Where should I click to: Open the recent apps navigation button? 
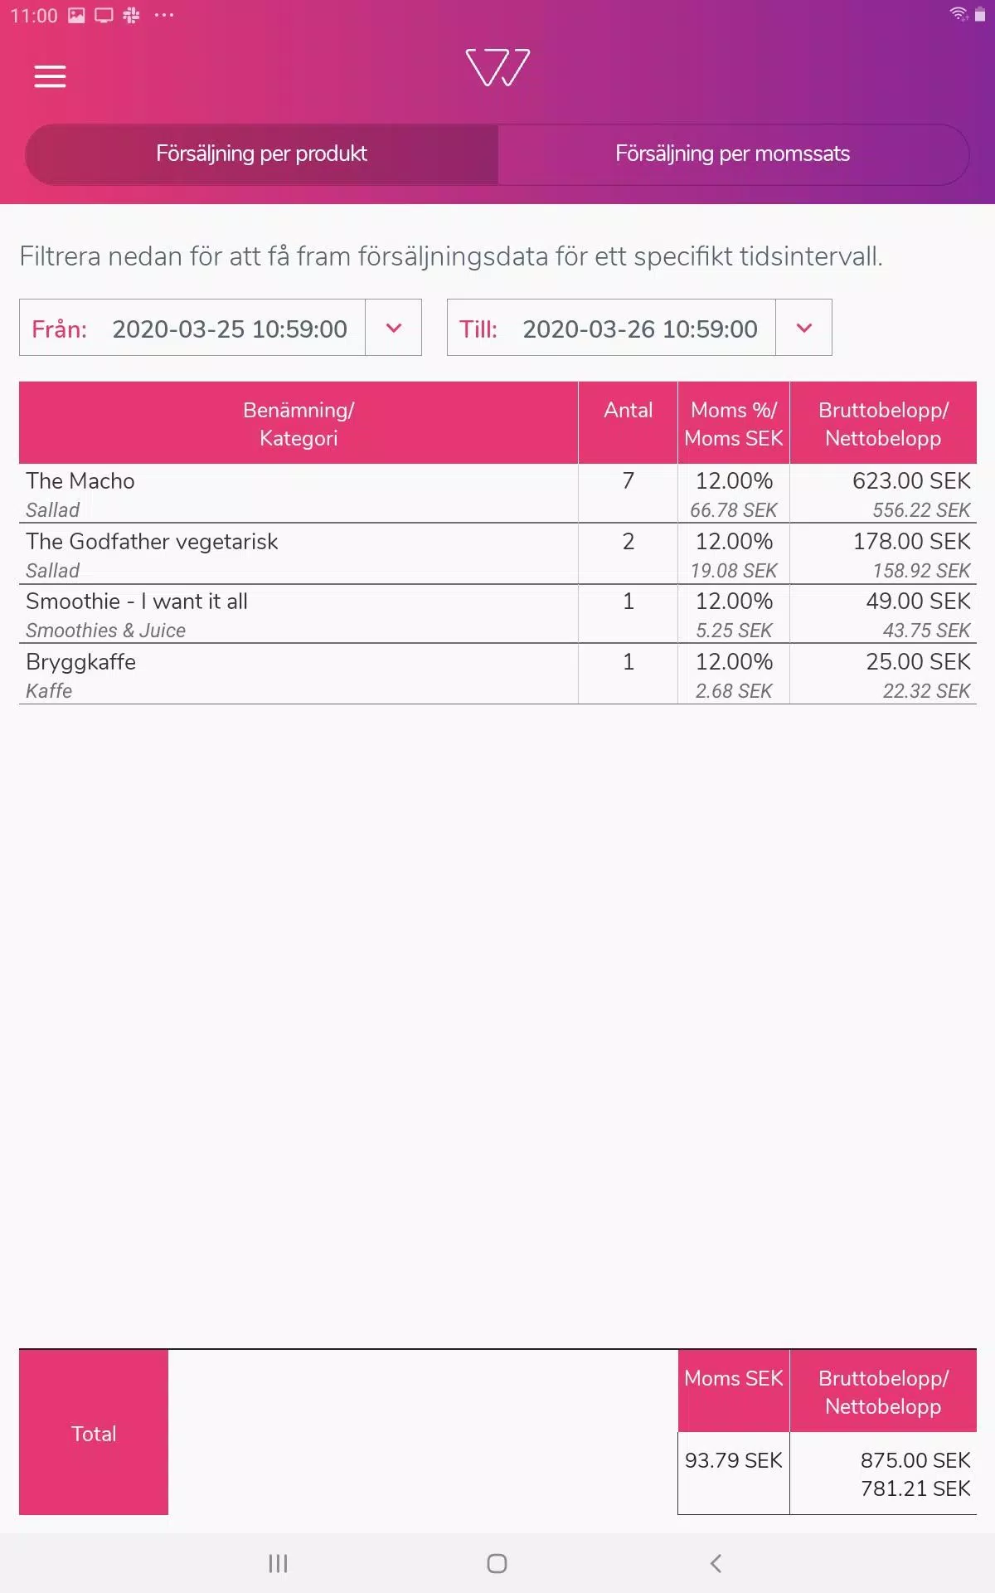[278, 1563]
